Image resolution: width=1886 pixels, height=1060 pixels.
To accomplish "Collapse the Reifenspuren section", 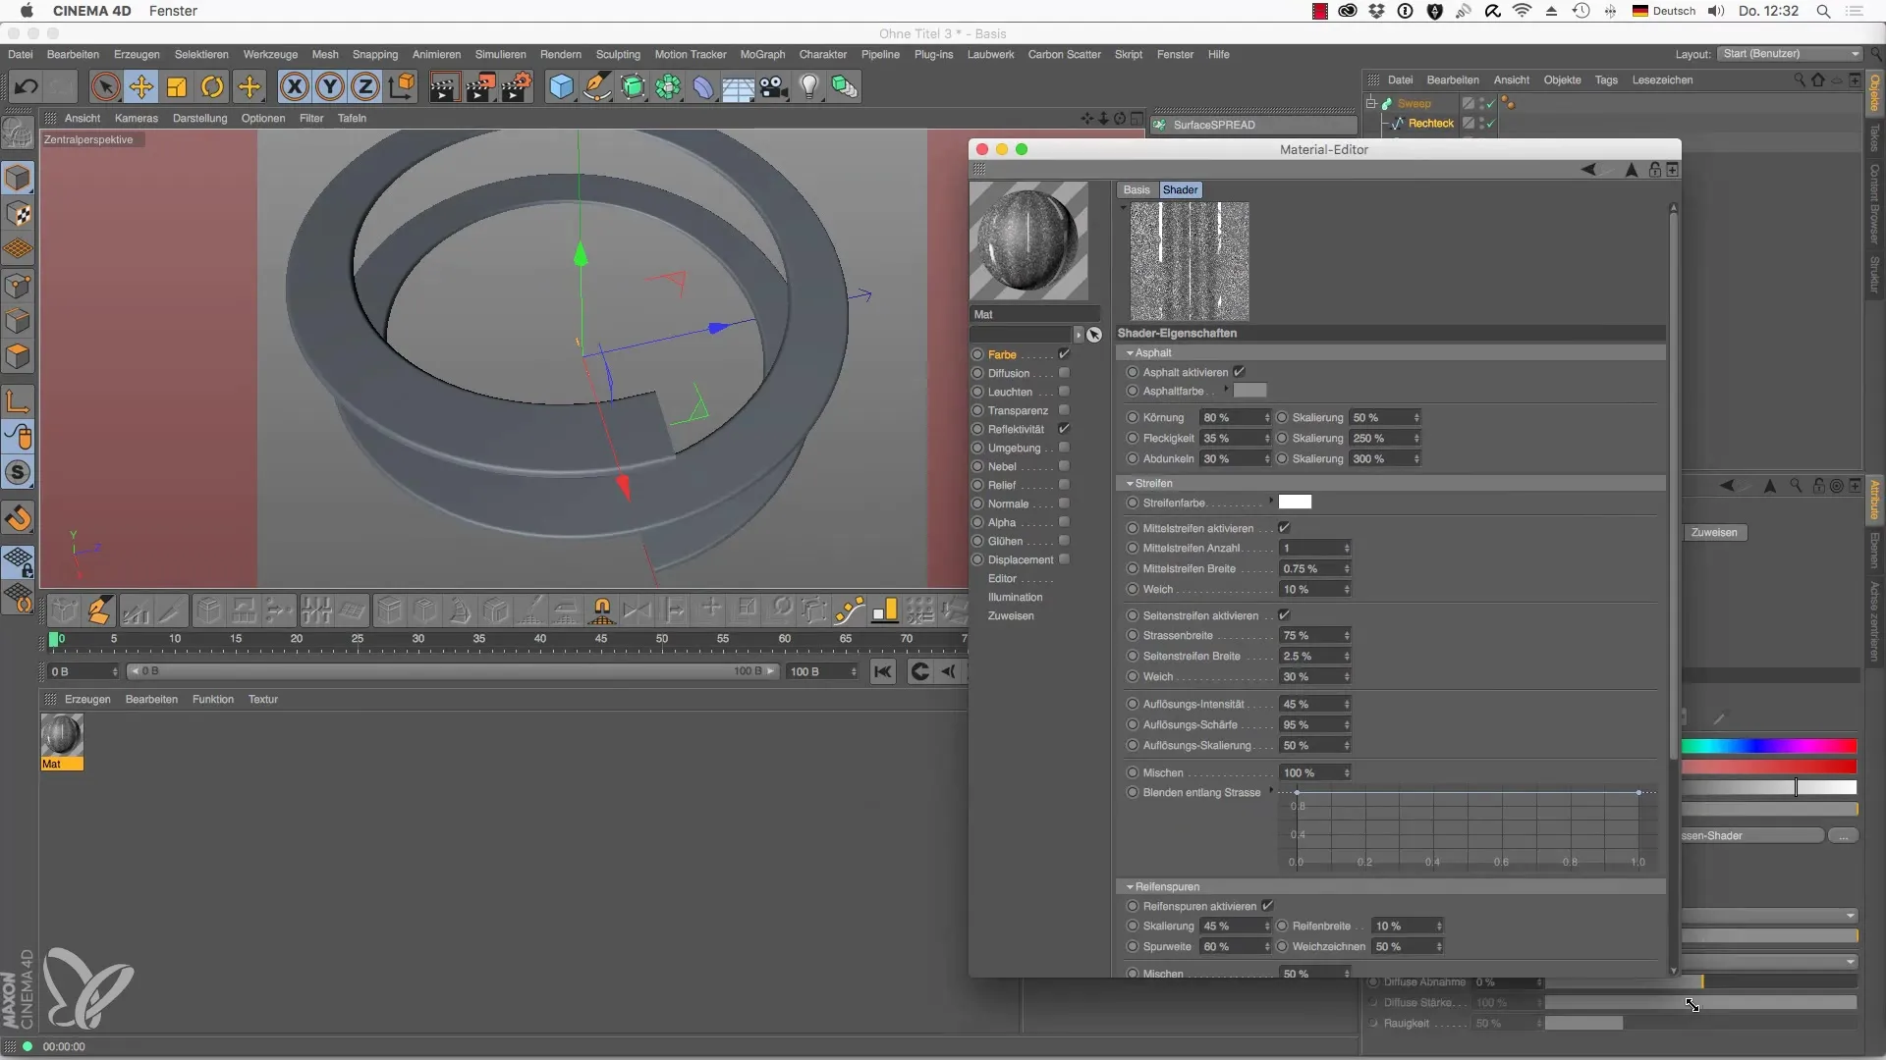I will [1130, 886].
